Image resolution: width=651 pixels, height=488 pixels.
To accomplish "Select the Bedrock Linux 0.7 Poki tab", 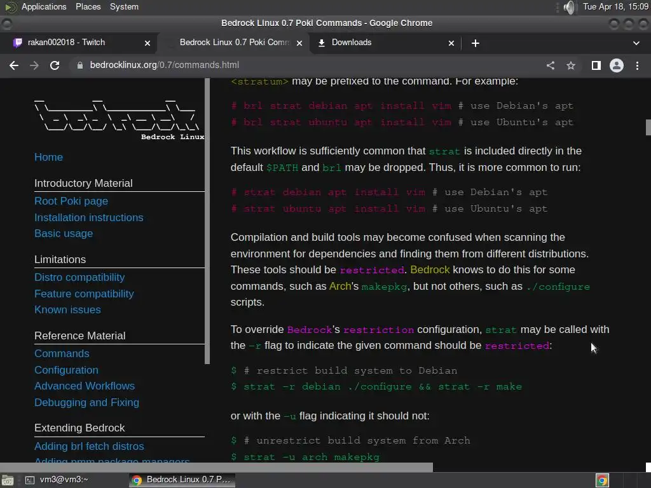I will 235,43.
